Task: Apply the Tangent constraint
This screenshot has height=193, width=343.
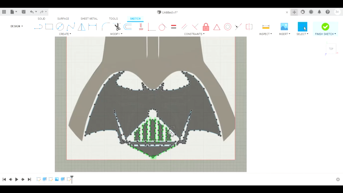Action: (x=162, y=27)
